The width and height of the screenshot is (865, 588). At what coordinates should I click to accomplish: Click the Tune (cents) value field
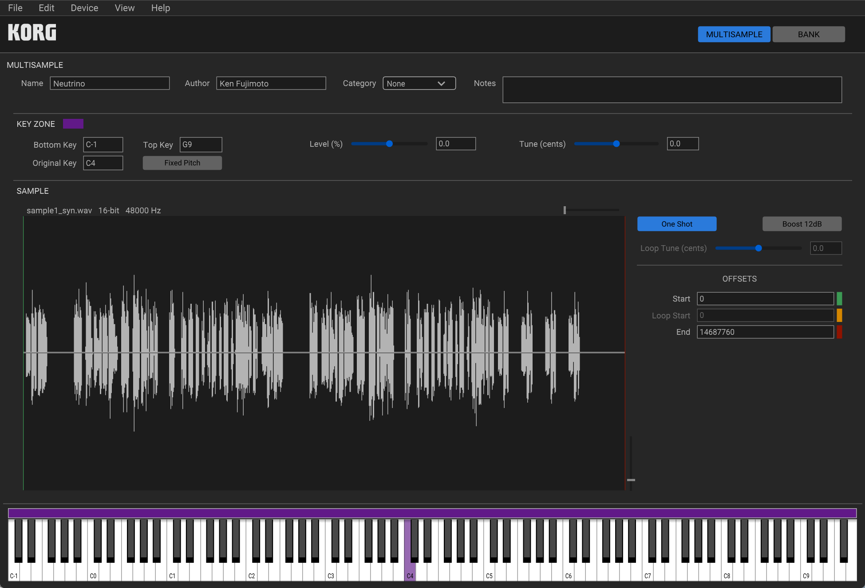pyautogui.click(x=683, y=144)
